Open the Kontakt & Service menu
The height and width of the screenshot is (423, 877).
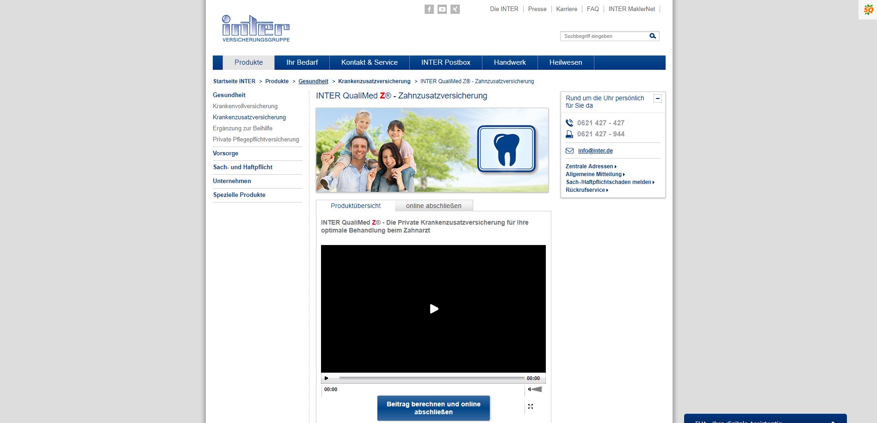point(370,62)
